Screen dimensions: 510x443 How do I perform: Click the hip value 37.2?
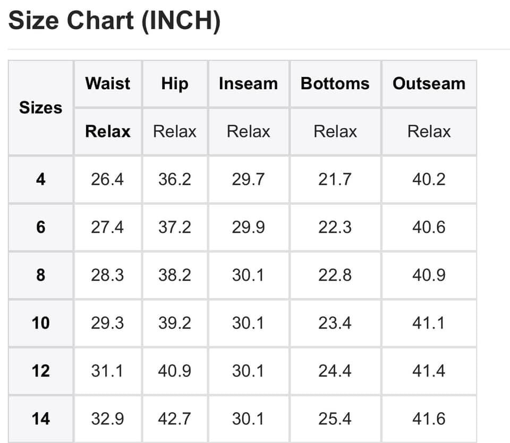tap(175, 227)
